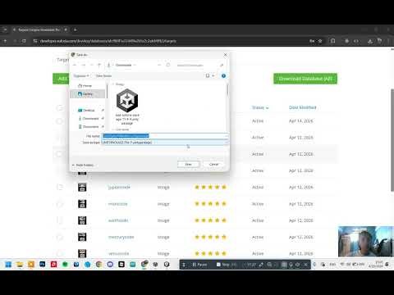Collapse the dialog with Hide Folders
394x295 pixels.
click(x=83, y=165)
